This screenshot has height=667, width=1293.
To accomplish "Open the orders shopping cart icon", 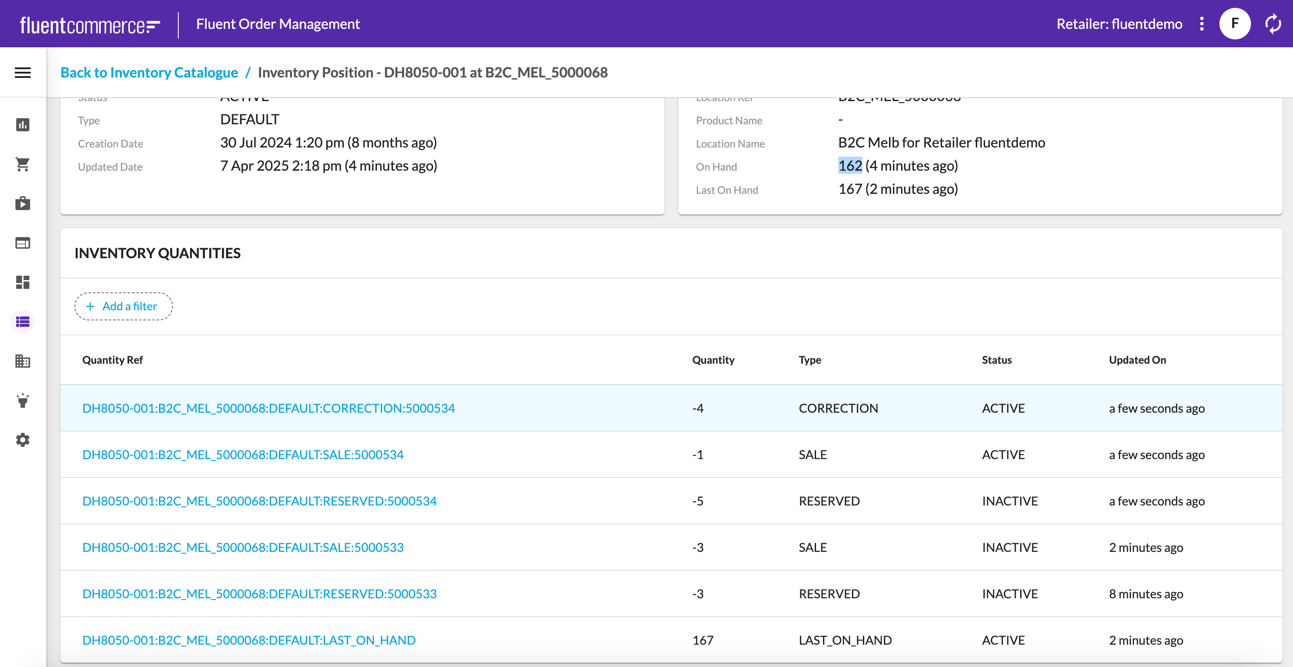I will point(23,164).
